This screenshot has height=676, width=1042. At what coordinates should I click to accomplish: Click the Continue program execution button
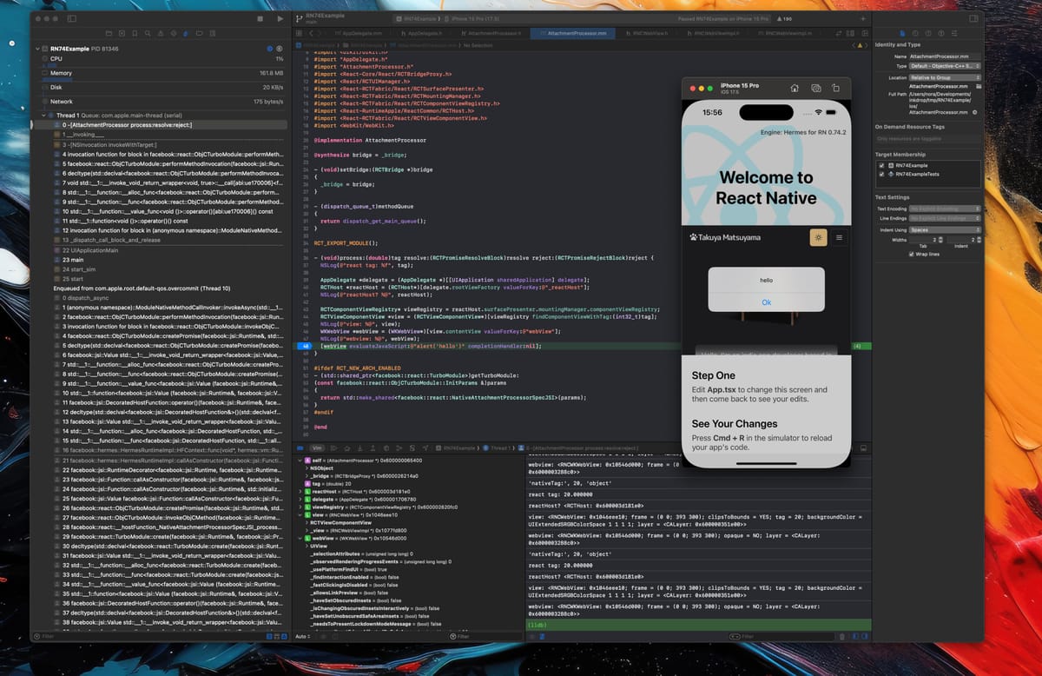pyautogui.click(x=333, y=447)
